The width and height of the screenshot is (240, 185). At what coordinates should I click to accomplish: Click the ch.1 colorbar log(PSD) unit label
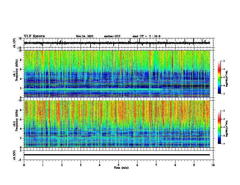[x=227, y=79]
